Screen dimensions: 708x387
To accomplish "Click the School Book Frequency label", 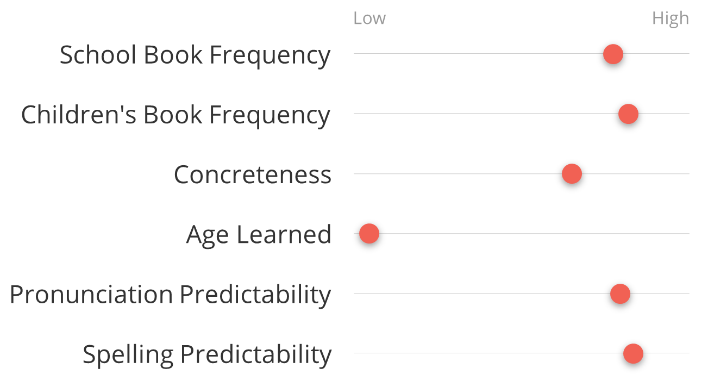I will click(x=195, y=55).
